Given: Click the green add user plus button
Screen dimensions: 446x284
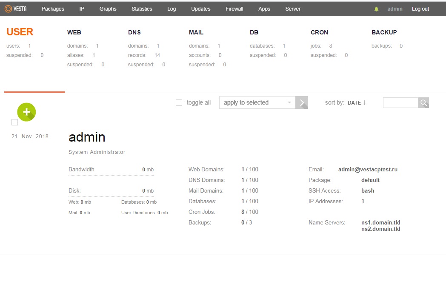Looking at the screenshot, I should click(26, 112).
